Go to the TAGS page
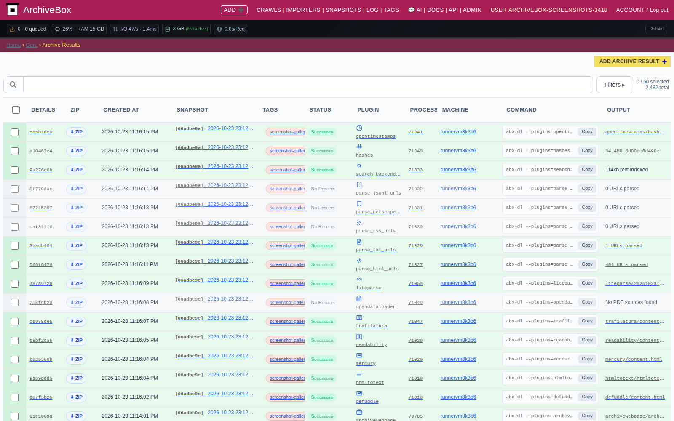The height and width of the screenshot is (421, 674). [x=391, y=10]
